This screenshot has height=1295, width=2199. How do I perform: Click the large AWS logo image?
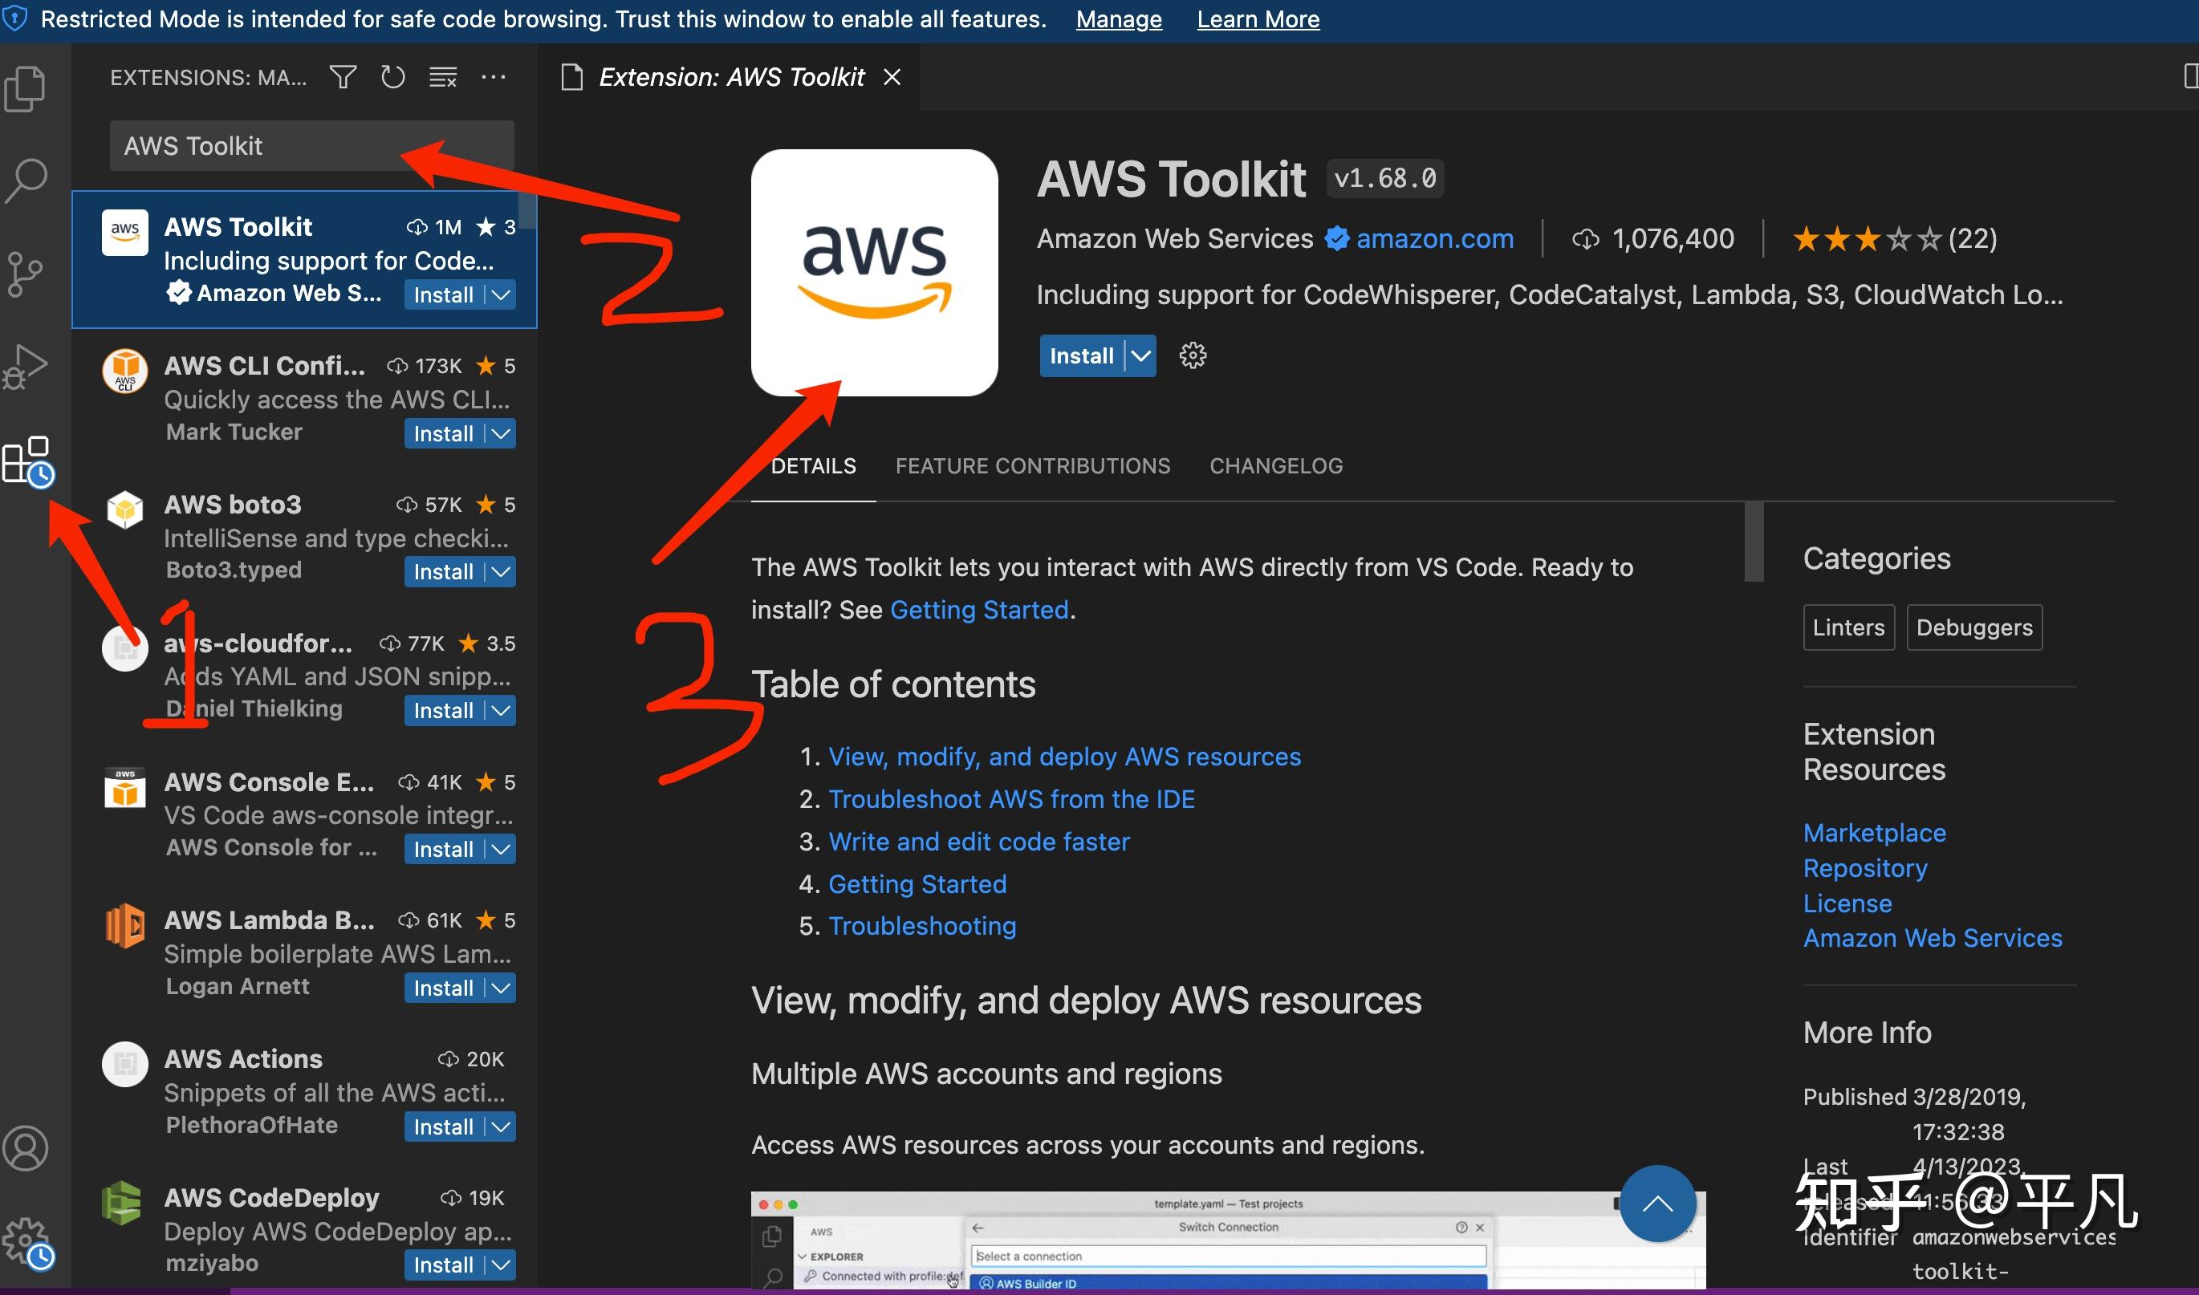tap(874, 272)
